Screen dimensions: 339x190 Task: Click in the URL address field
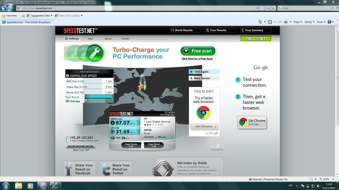(x=138, y=8)
